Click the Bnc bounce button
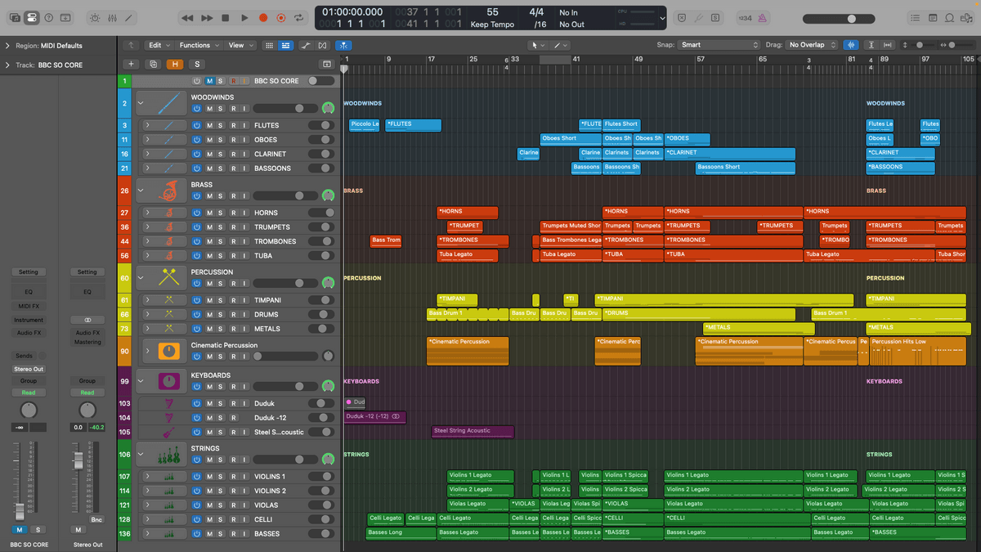The height and width of the screenshot is (552, 981). point(96,519)
